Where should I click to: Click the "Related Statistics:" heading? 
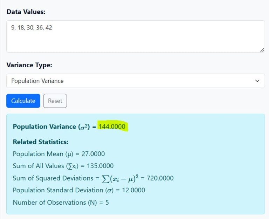click(x=41, y=142)
